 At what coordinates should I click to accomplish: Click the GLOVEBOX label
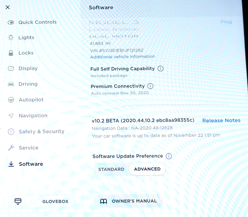[55, 202]
